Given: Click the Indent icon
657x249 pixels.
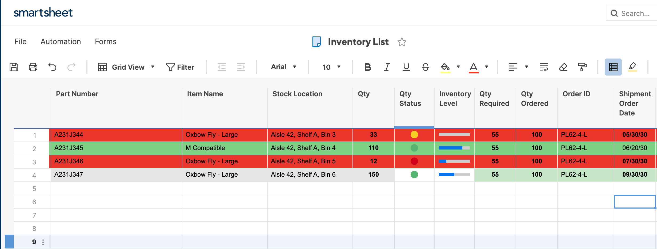Looking at the screenshot, I should pyautogui.click(x=241, y=67).
